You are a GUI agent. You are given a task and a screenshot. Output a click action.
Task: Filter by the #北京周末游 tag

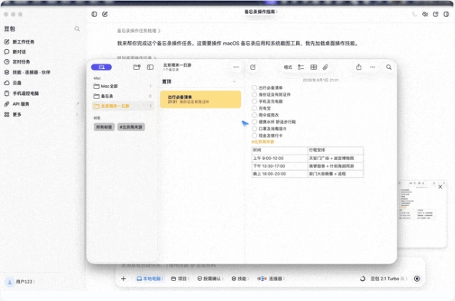point(131,127)
